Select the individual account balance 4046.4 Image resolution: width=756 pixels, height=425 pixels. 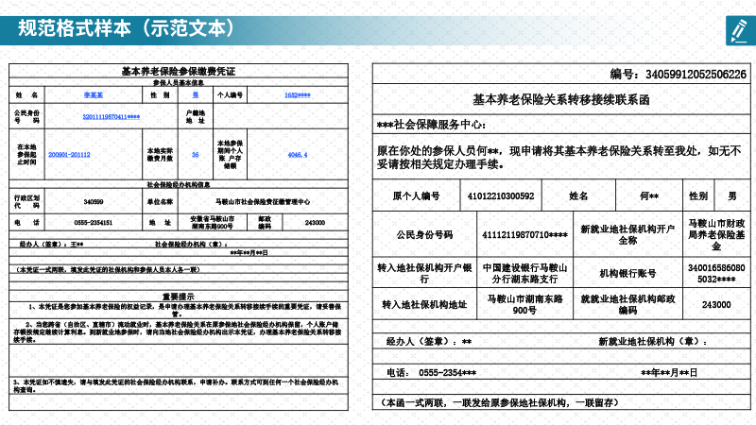point(297,154)
